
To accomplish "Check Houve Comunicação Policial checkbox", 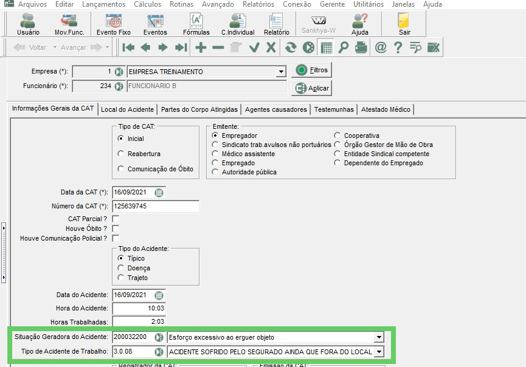I will pos(116,238).
